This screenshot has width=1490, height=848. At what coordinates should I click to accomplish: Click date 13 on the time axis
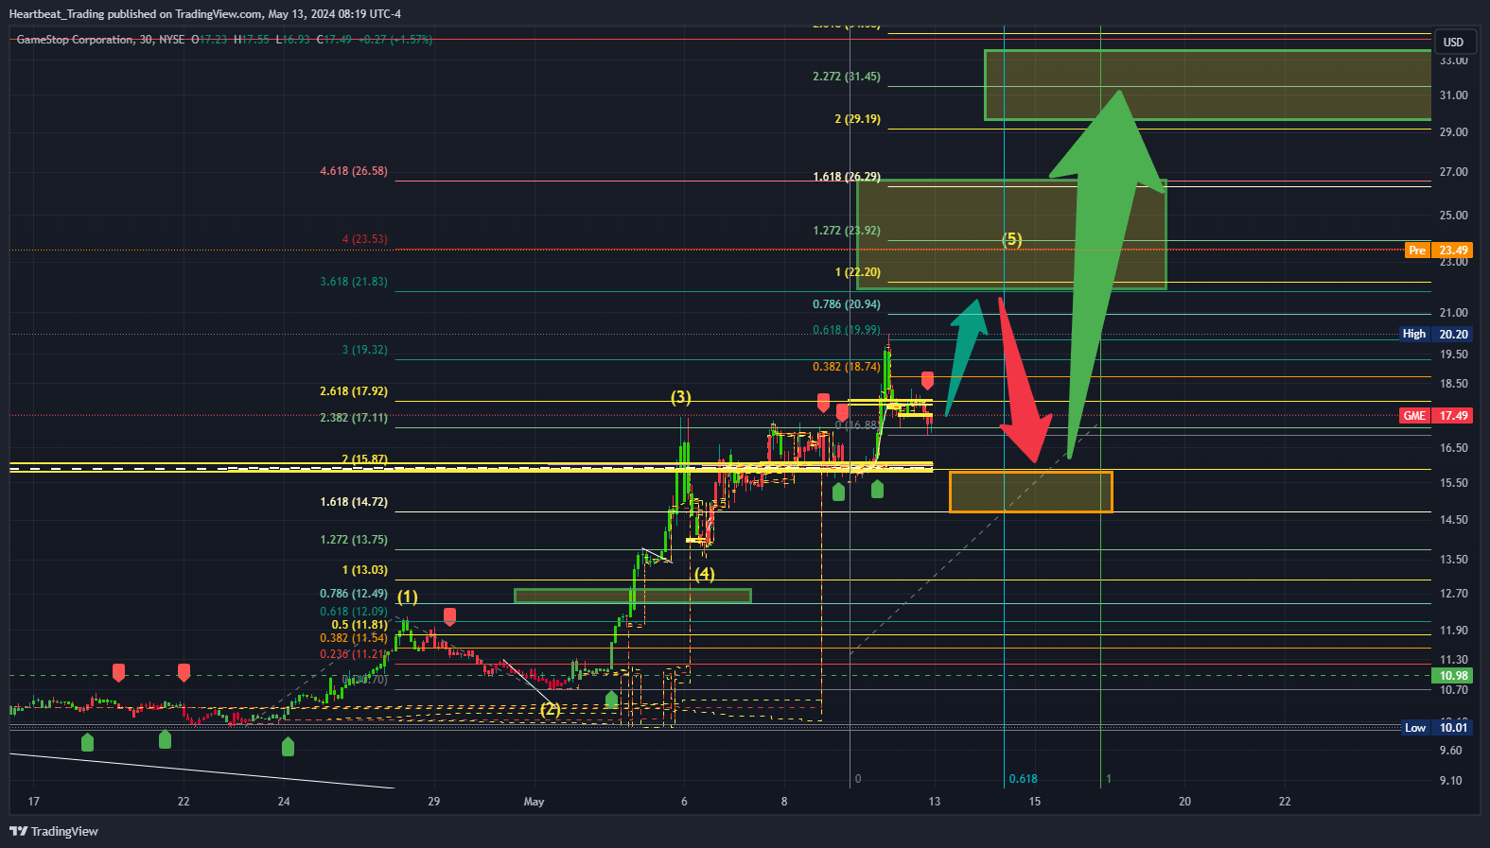[x=935, y=802]
